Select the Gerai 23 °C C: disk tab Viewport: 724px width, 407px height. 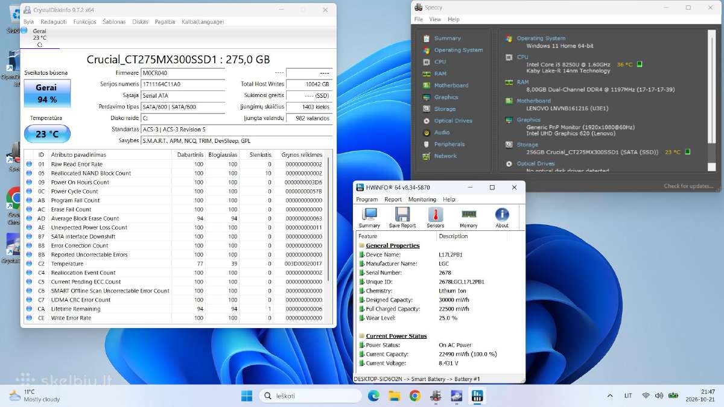pos(40,37)
